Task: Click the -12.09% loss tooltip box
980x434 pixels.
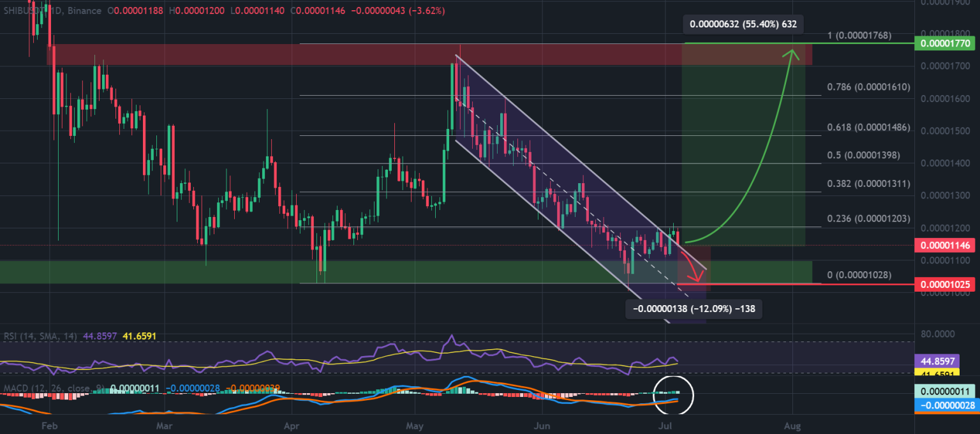Action: [694, 310]
